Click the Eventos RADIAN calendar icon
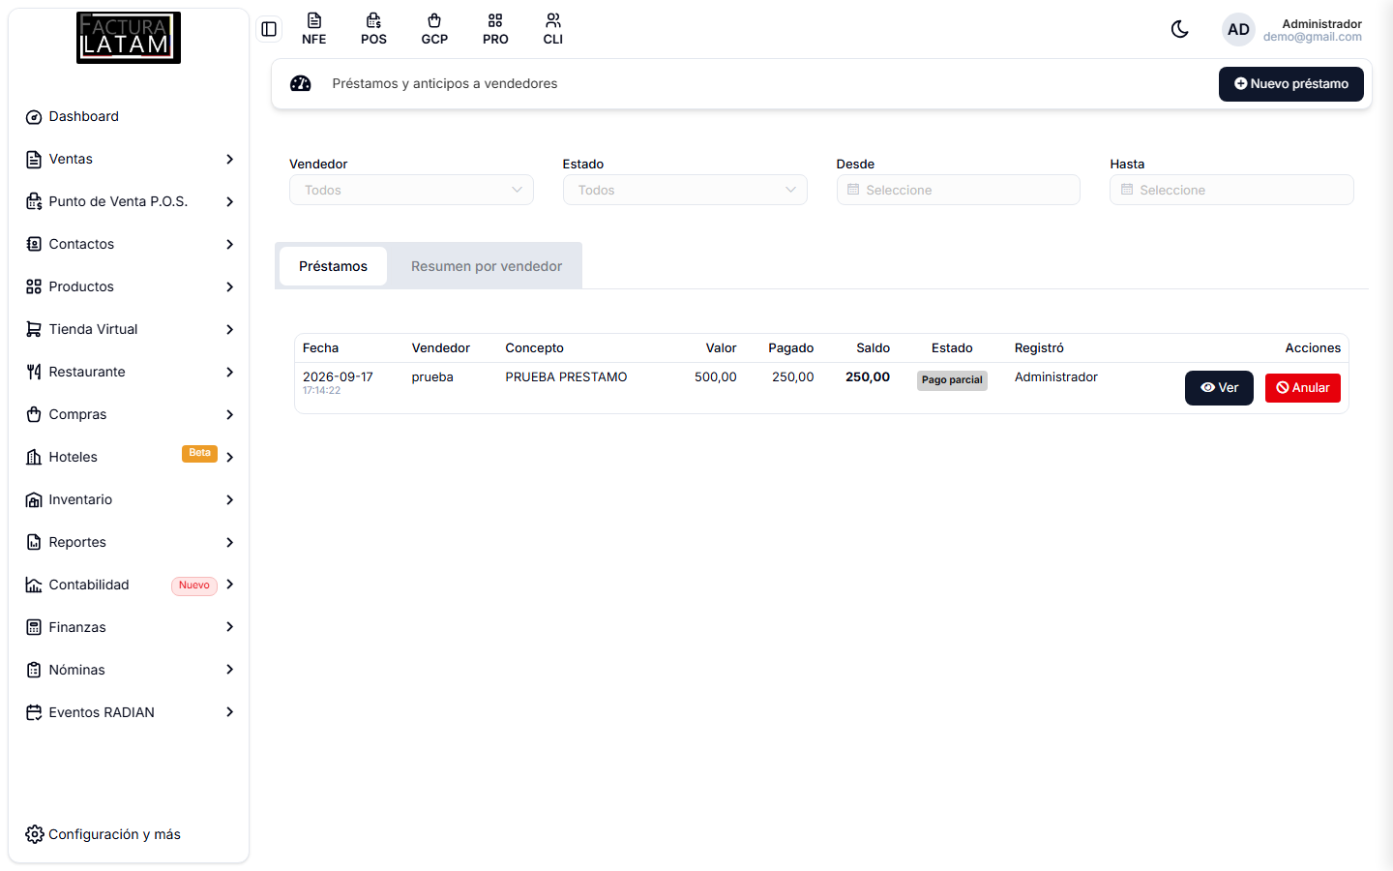1393x871 pixels. point(34,712)
